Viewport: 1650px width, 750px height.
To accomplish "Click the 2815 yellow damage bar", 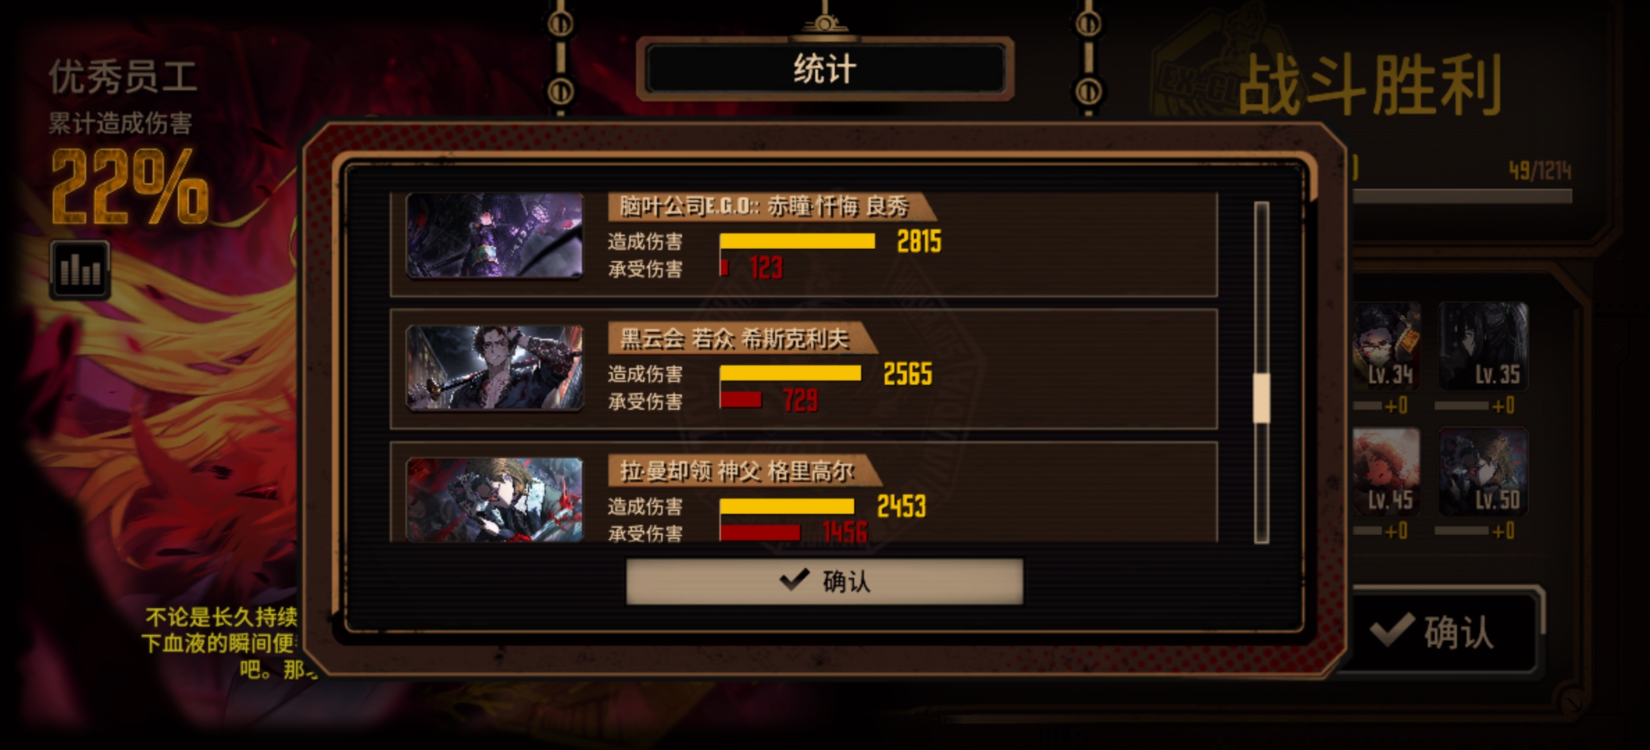I will coord(797,241).
